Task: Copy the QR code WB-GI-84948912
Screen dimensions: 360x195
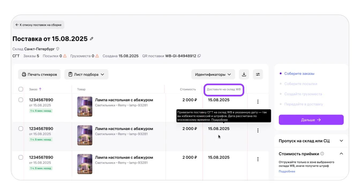Action: 199,56
